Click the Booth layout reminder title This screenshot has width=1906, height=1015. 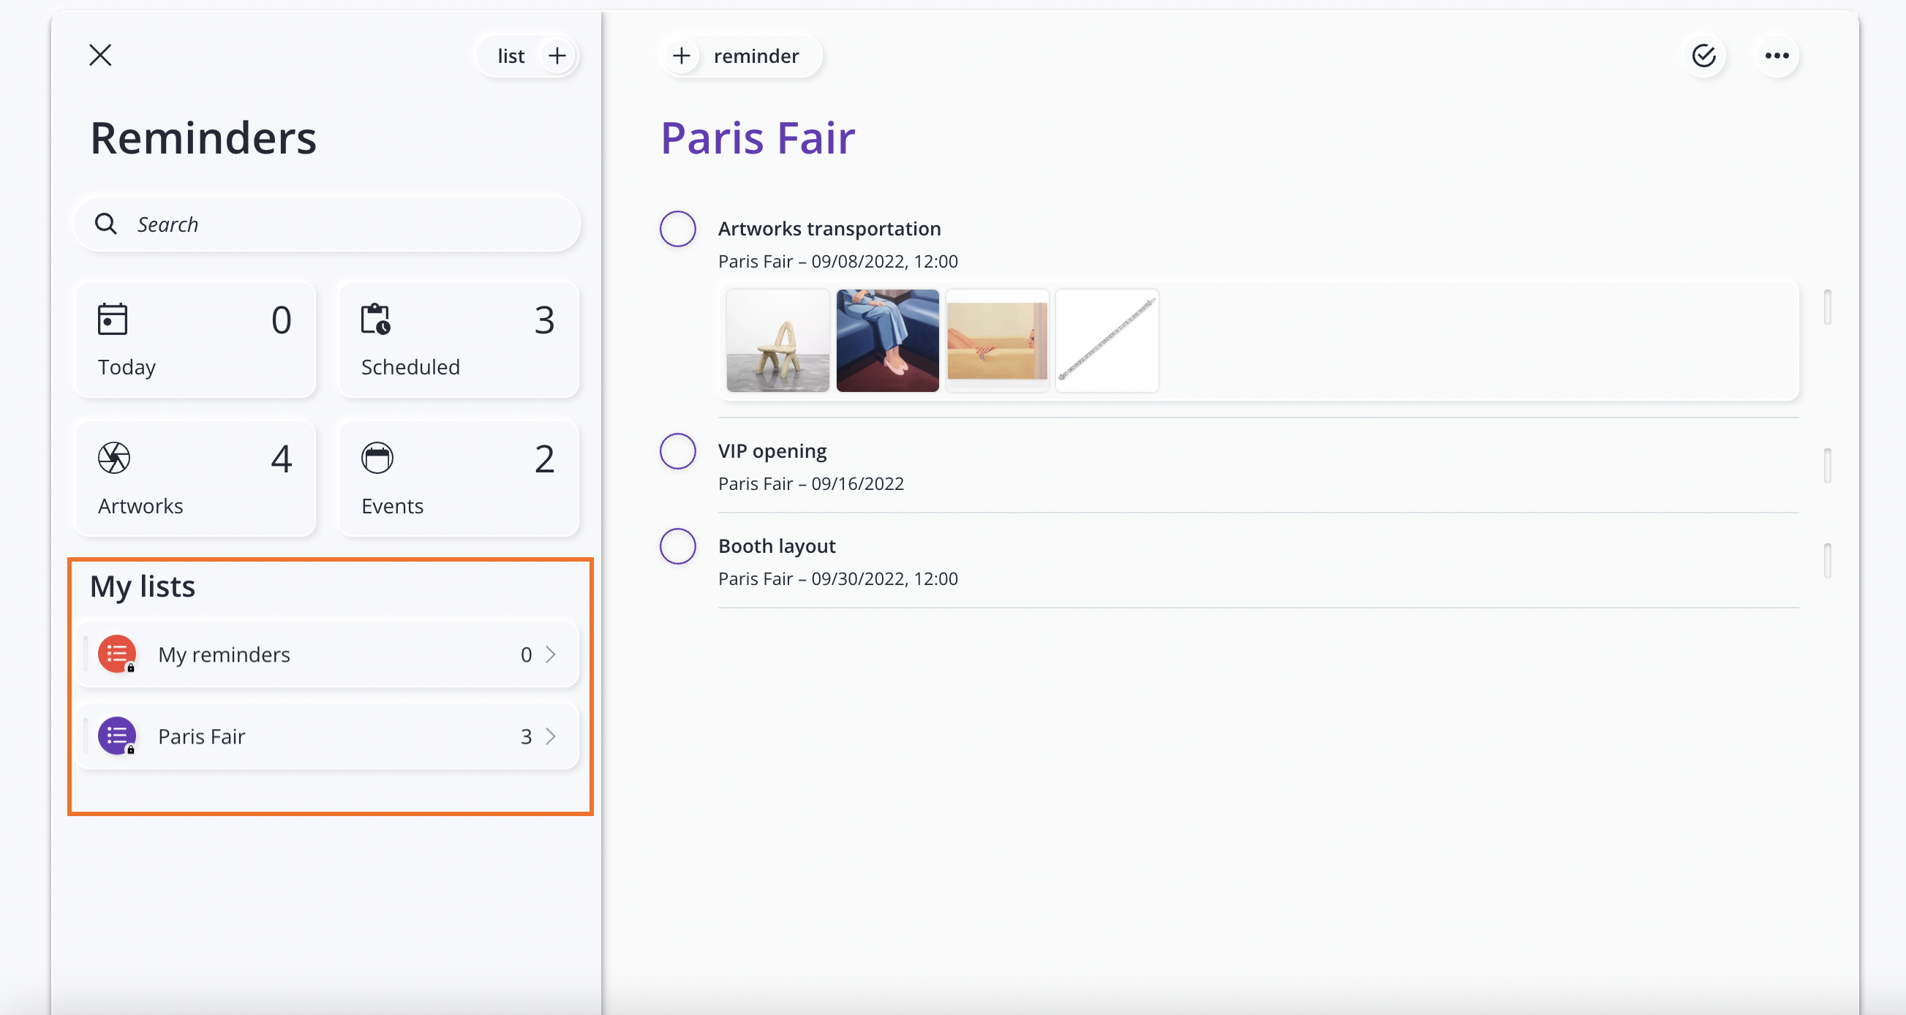pyautogui.click(x=777, y=546)
